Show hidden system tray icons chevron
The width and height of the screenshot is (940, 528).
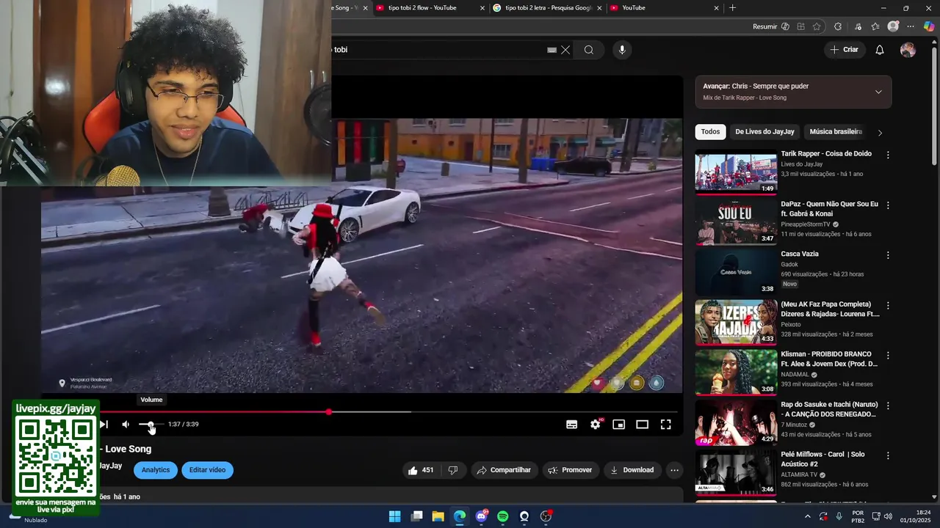point(807,516)
